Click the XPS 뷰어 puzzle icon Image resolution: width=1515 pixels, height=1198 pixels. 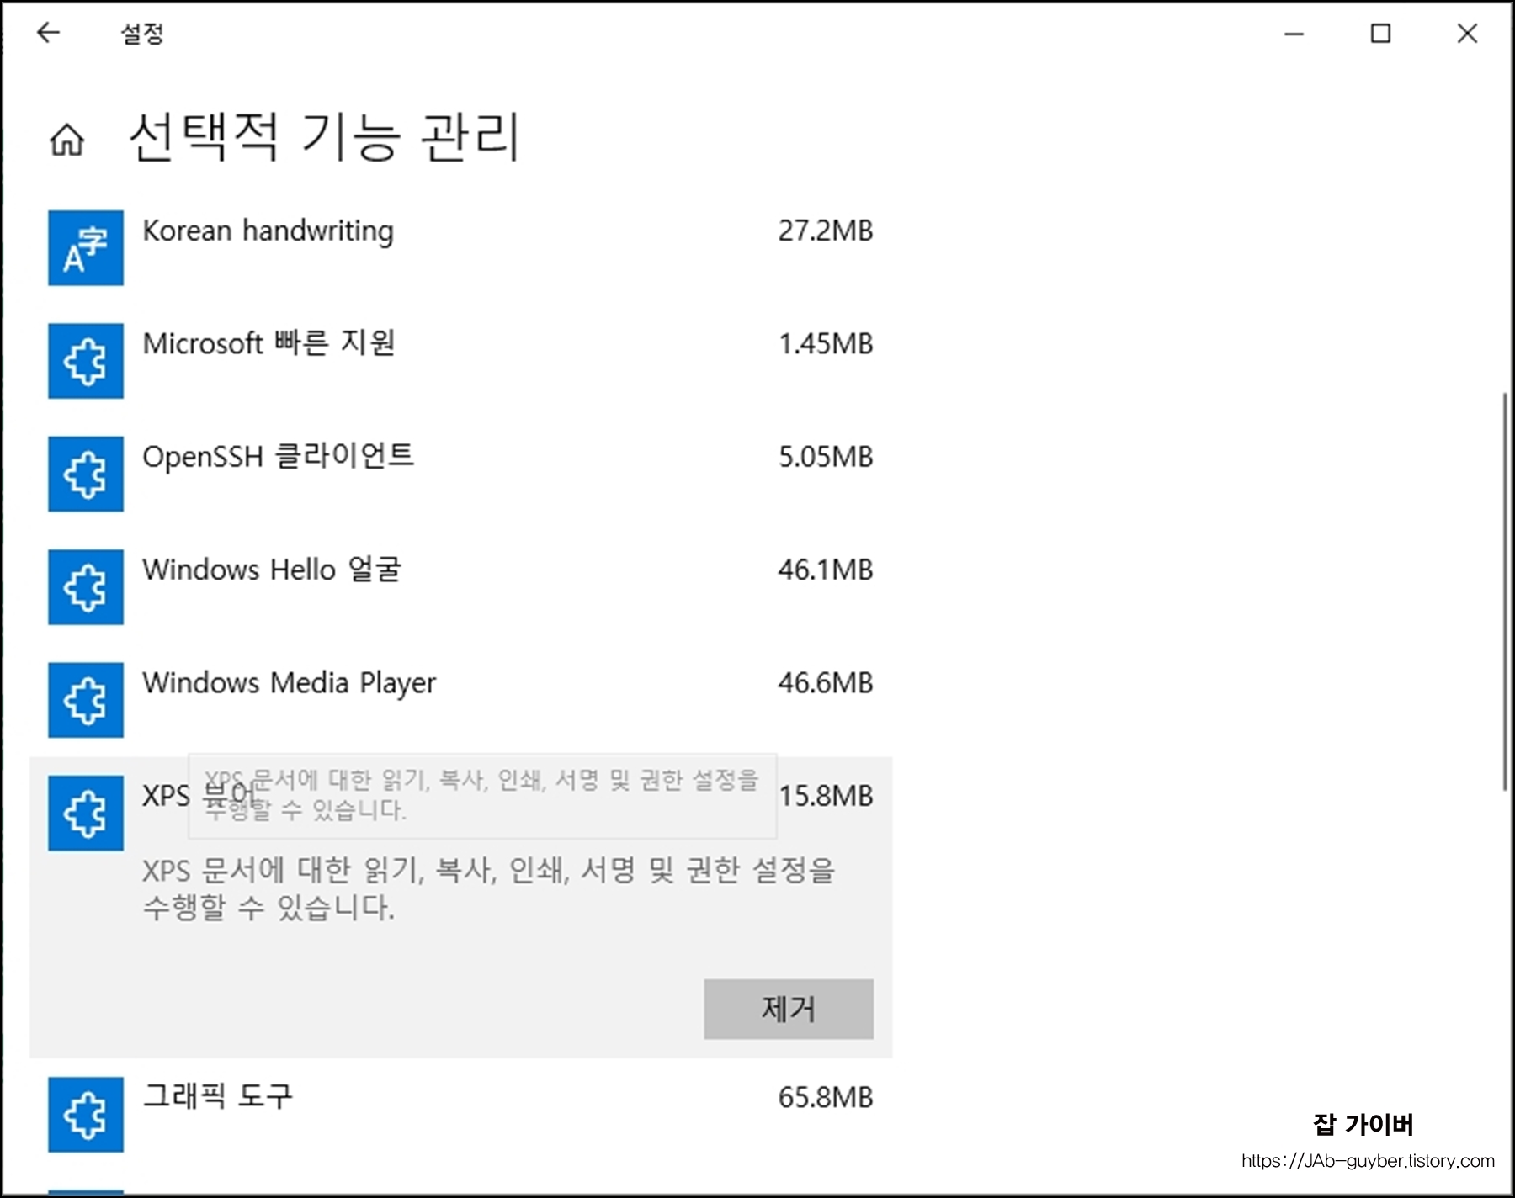(86, 814)
